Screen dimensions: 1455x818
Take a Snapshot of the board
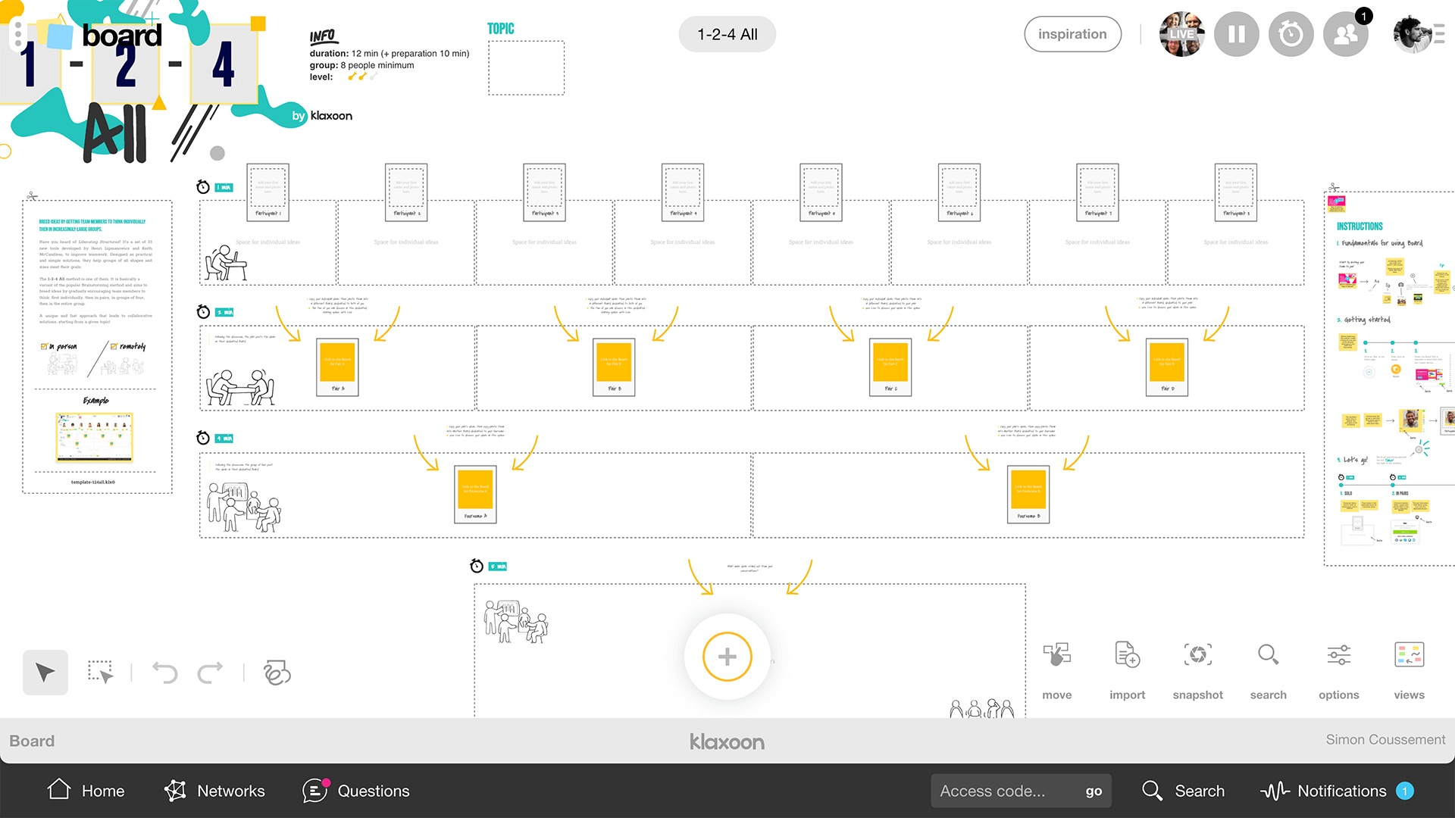coord(1197,655)
